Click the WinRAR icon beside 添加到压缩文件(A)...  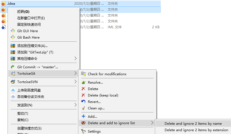pos(13,46)
